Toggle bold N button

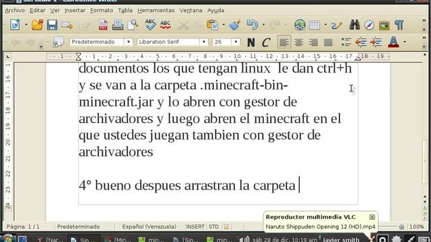[x=251, y=42]
